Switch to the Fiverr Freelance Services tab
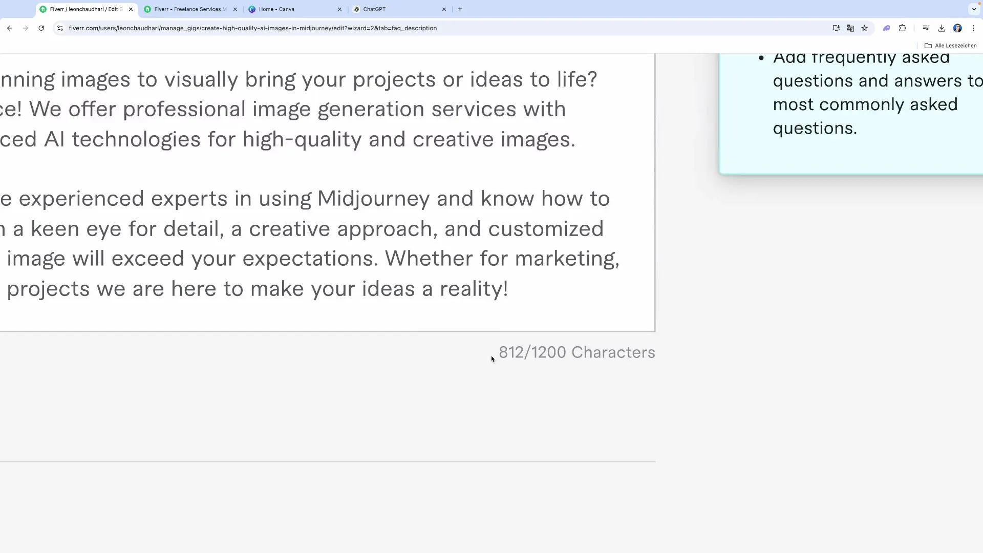Screen dimensions: 983x553 coord(187,9)
